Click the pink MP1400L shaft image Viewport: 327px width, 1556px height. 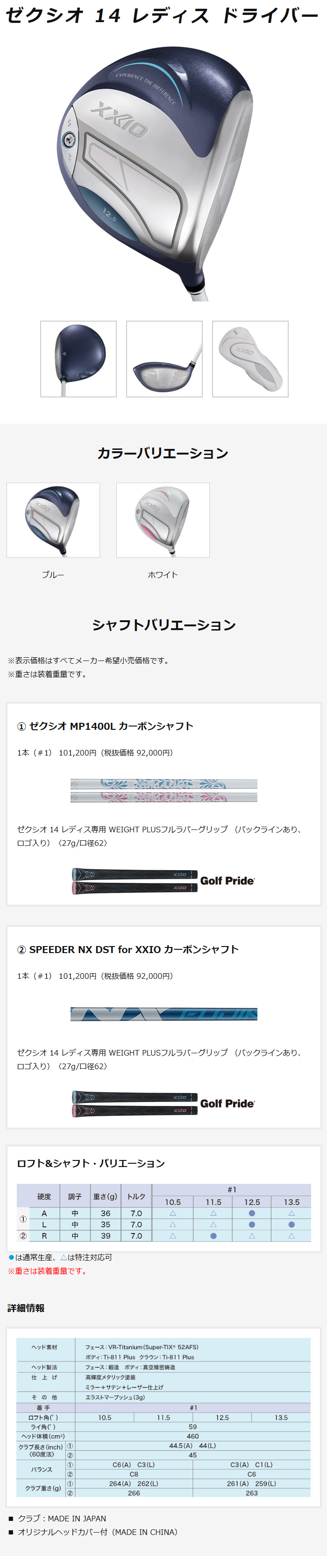tap(163, 797)
